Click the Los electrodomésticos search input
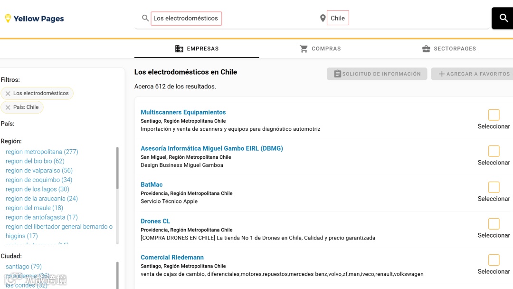This screenshot has height=289, width=513. pos(186,19)
